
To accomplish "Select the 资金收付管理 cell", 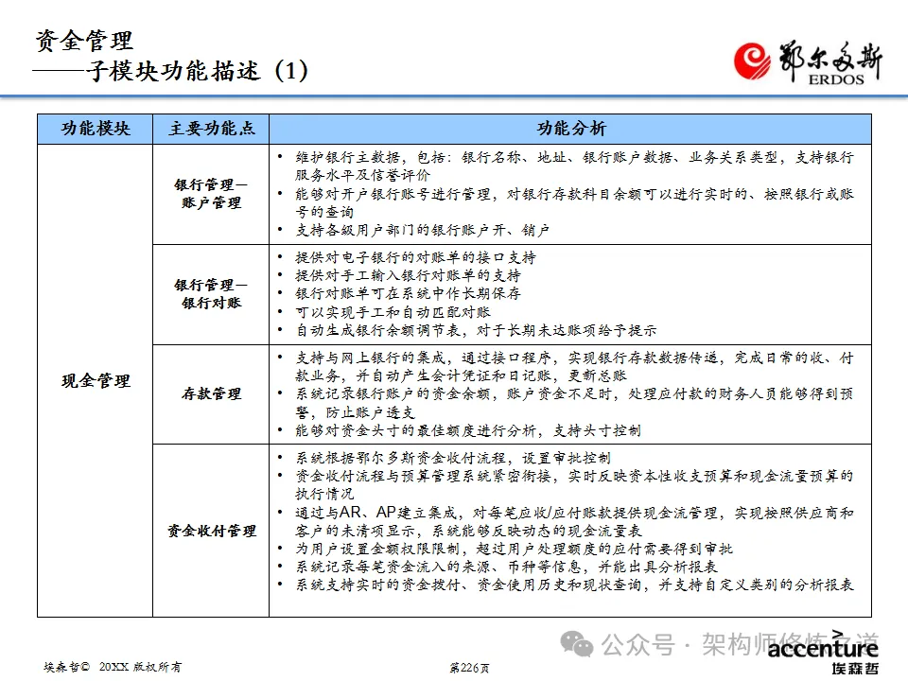I will (211, 531).
